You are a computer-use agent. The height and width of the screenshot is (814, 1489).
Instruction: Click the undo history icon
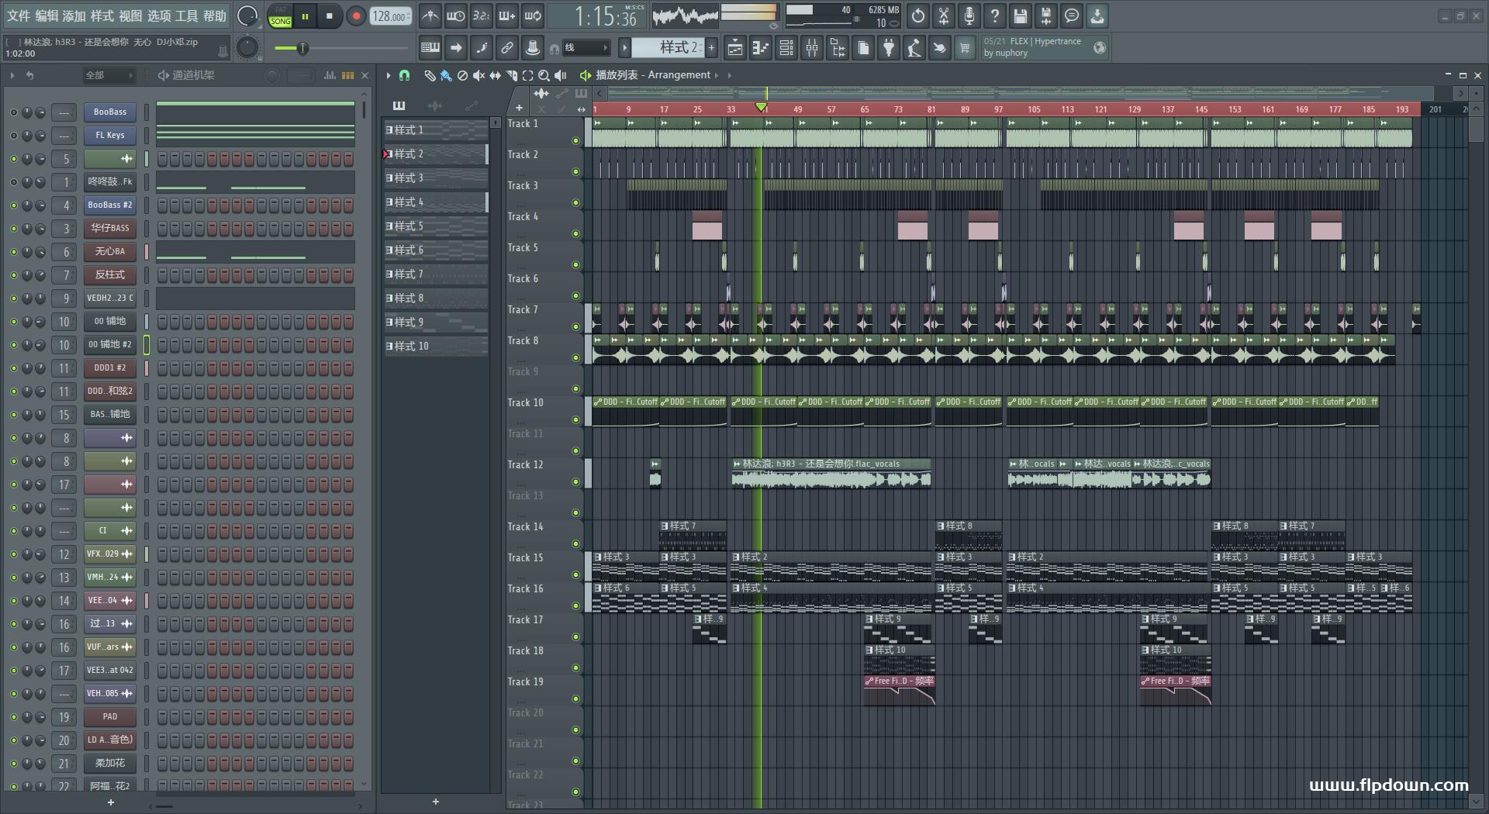[918, 16]
